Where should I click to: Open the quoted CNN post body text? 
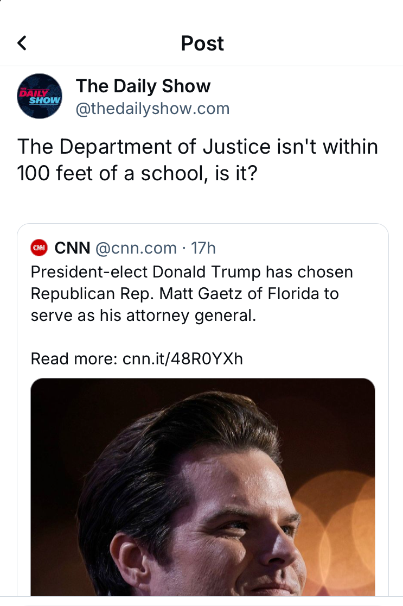click(x=191, y=293)
